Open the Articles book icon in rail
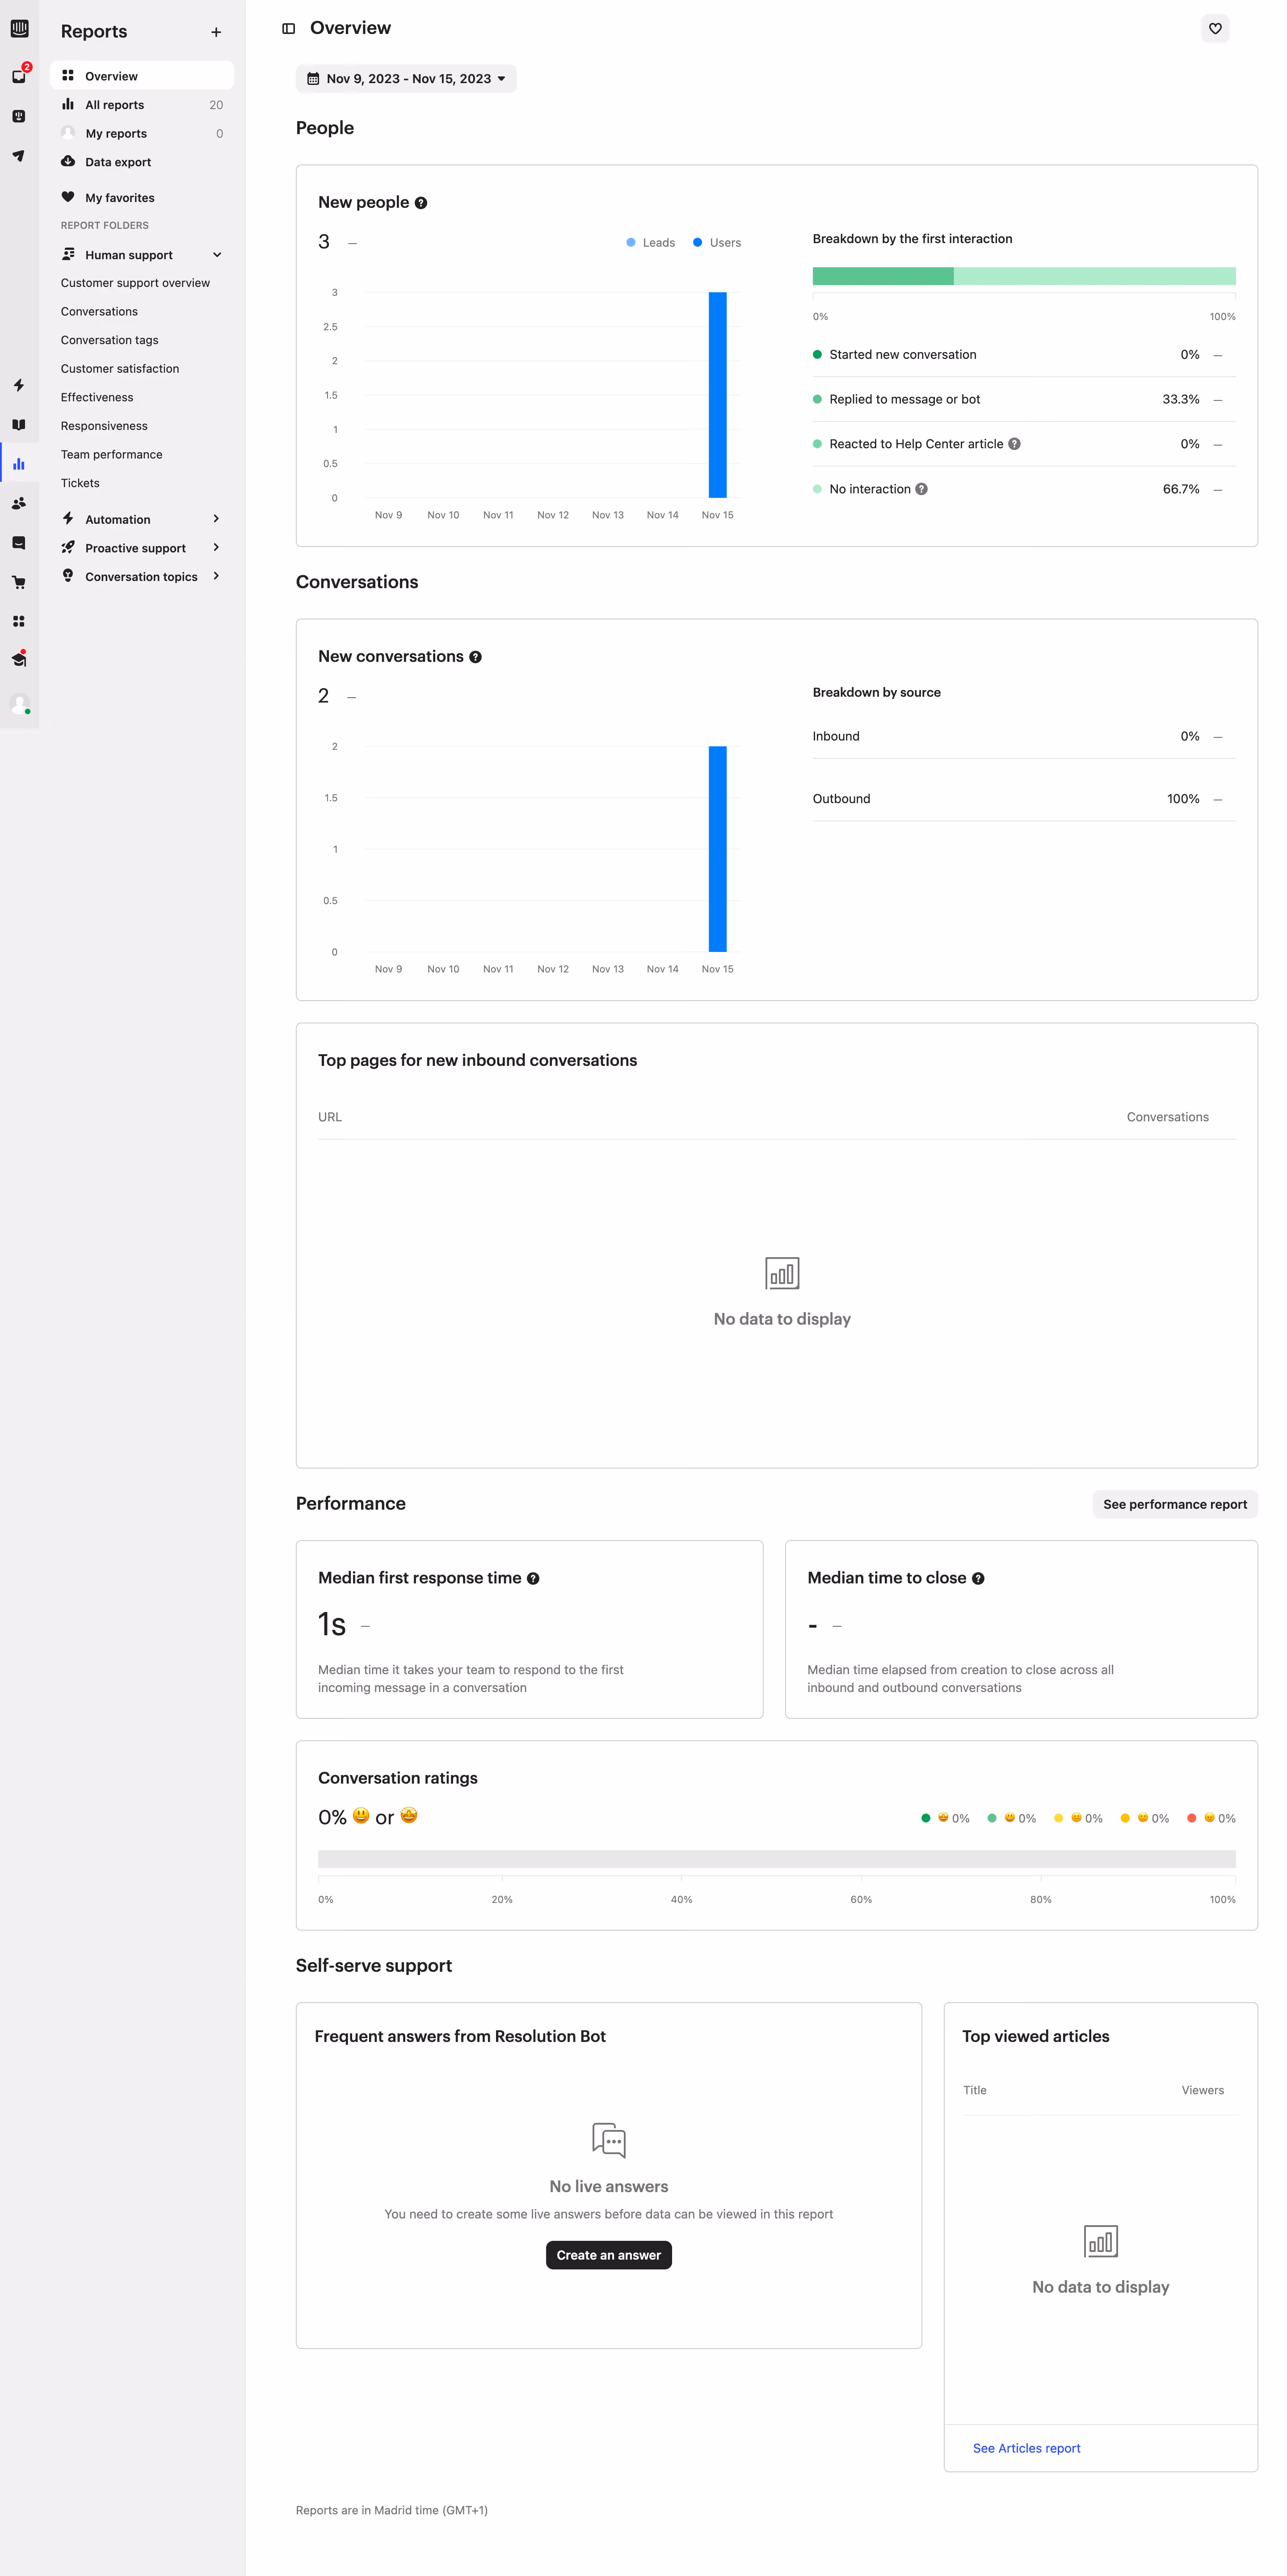Viewport: 1287px width, 2576px height. click(19, 424)
